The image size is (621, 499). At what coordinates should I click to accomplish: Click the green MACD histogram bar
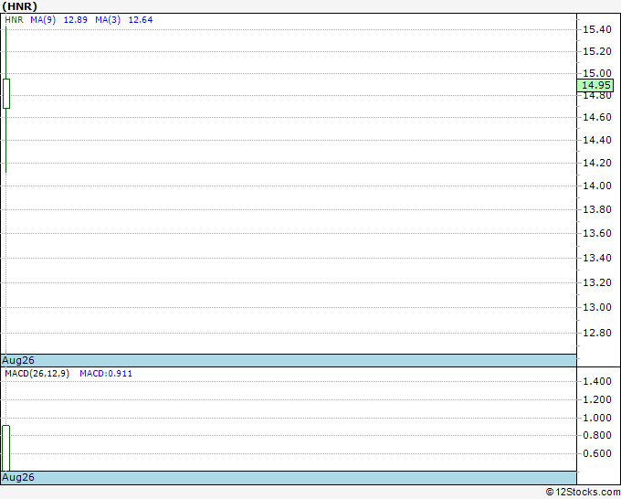[x=5, y=447]
